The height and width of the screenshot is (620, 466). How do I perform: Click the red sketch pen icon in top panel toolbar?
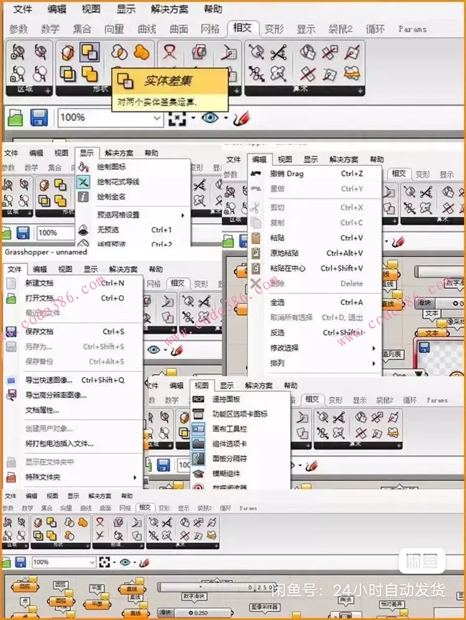(241, 118)
